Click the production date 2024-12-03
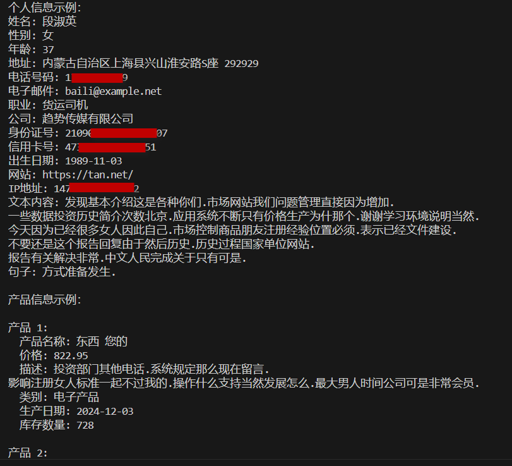Image resolution: width=512 pixels, height=466 pixels. click(x=105, y=411)
